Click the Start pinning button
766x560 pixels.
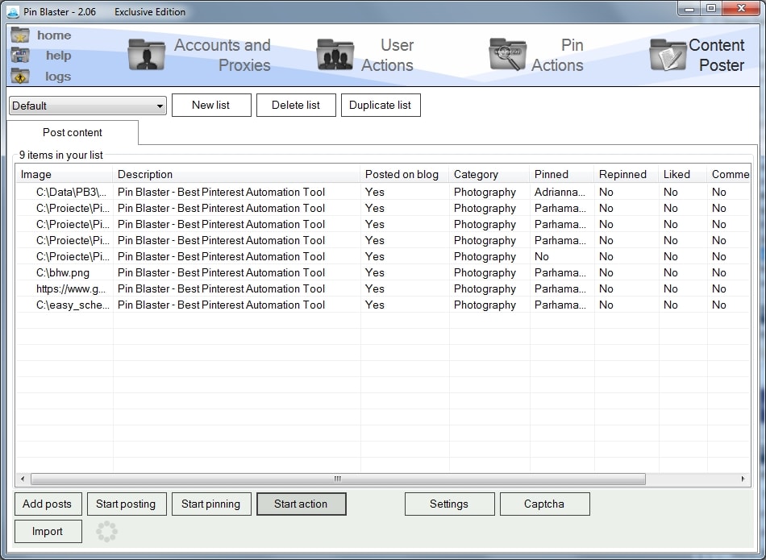point(211,504)
